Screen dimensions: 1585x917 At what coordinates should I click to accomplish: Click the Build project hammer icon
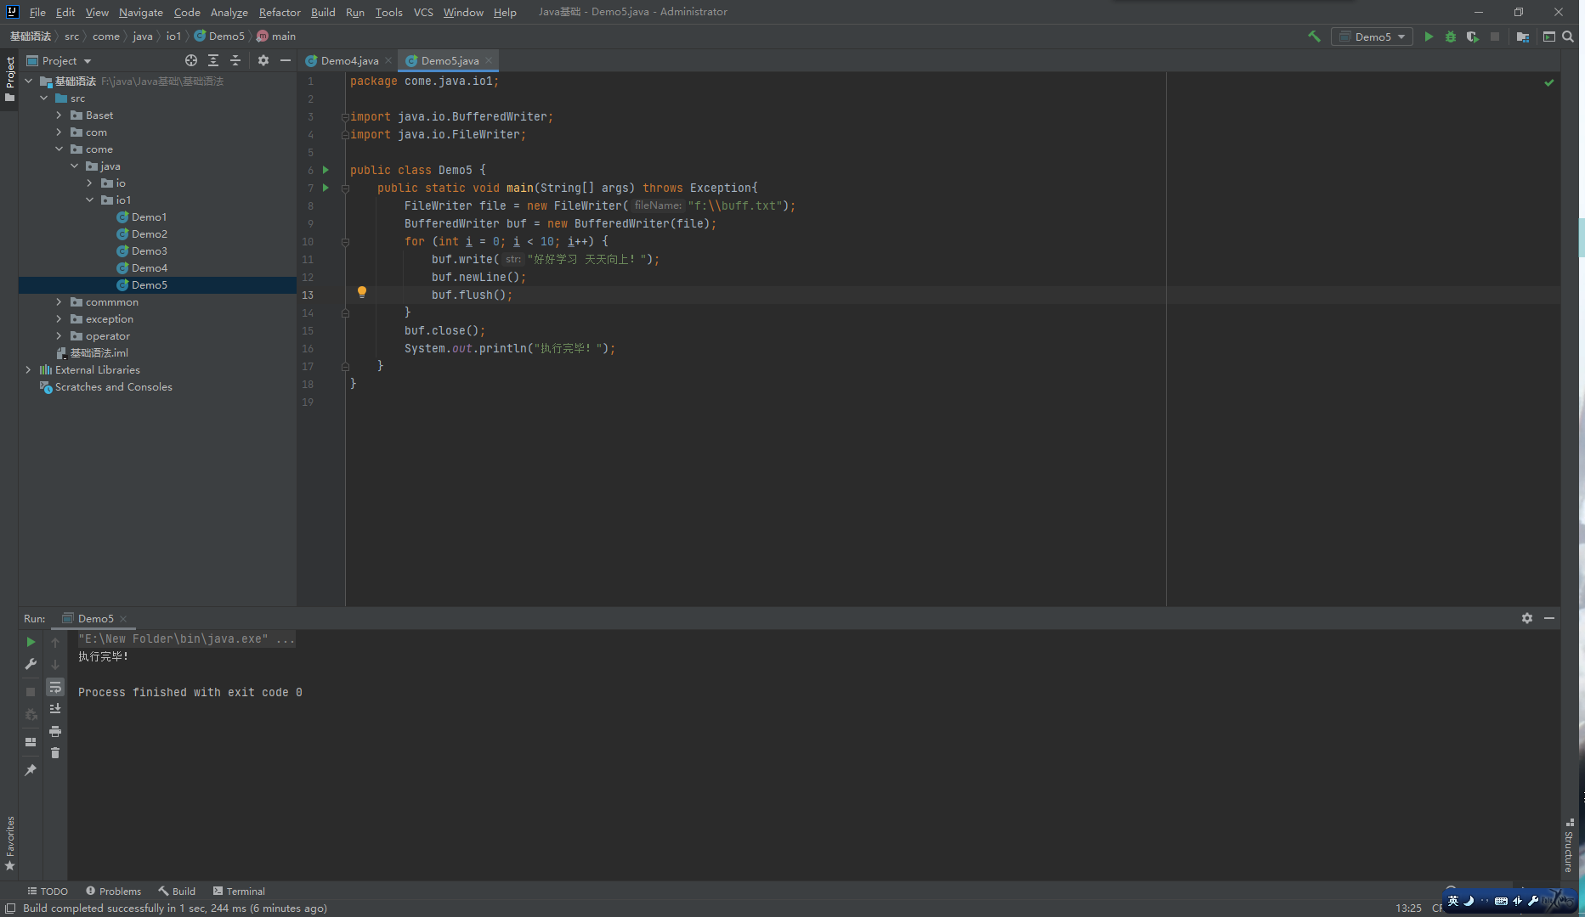pyautogui.click(x=1314, y=37)
